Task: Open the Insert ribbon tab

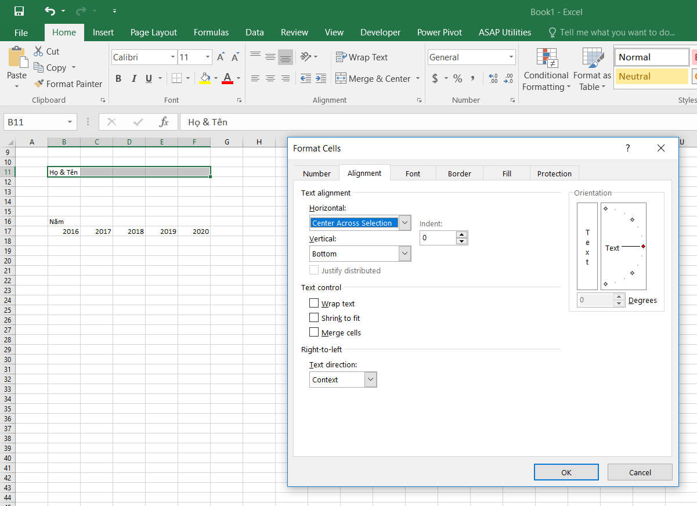Action: pos(103,32)
